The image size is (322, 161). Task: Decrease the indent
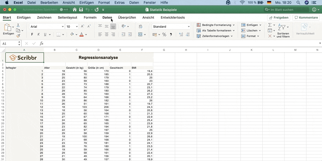(x=124, y=34)
